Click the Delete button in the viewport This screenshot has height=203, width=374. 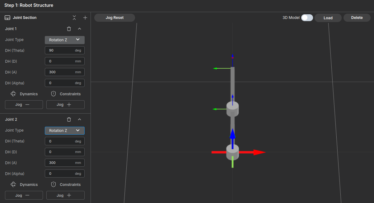point(357,18)
